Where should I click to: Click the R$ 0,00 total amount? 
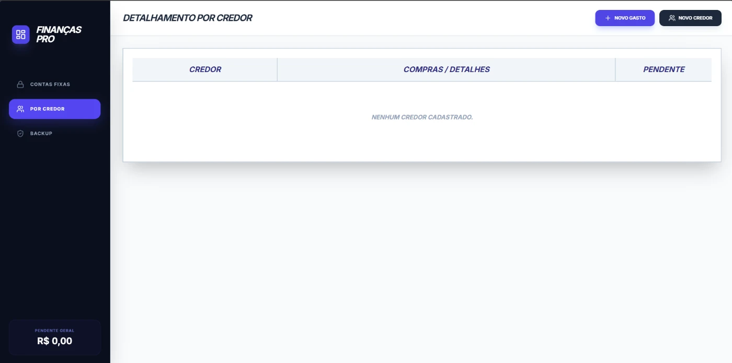coord(54,341)
